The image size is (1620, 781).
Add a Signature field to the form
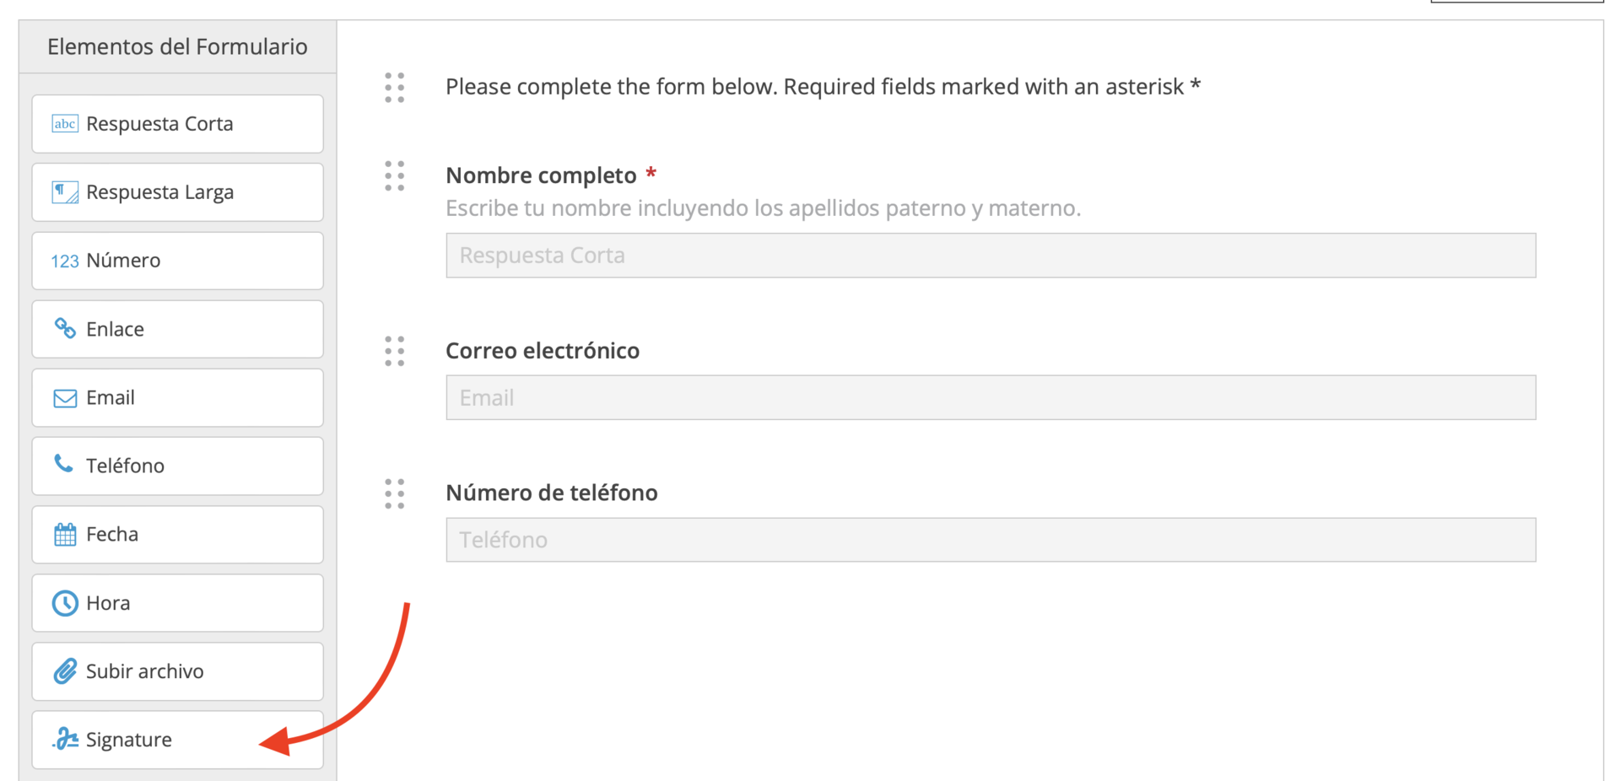click(177, 740)
